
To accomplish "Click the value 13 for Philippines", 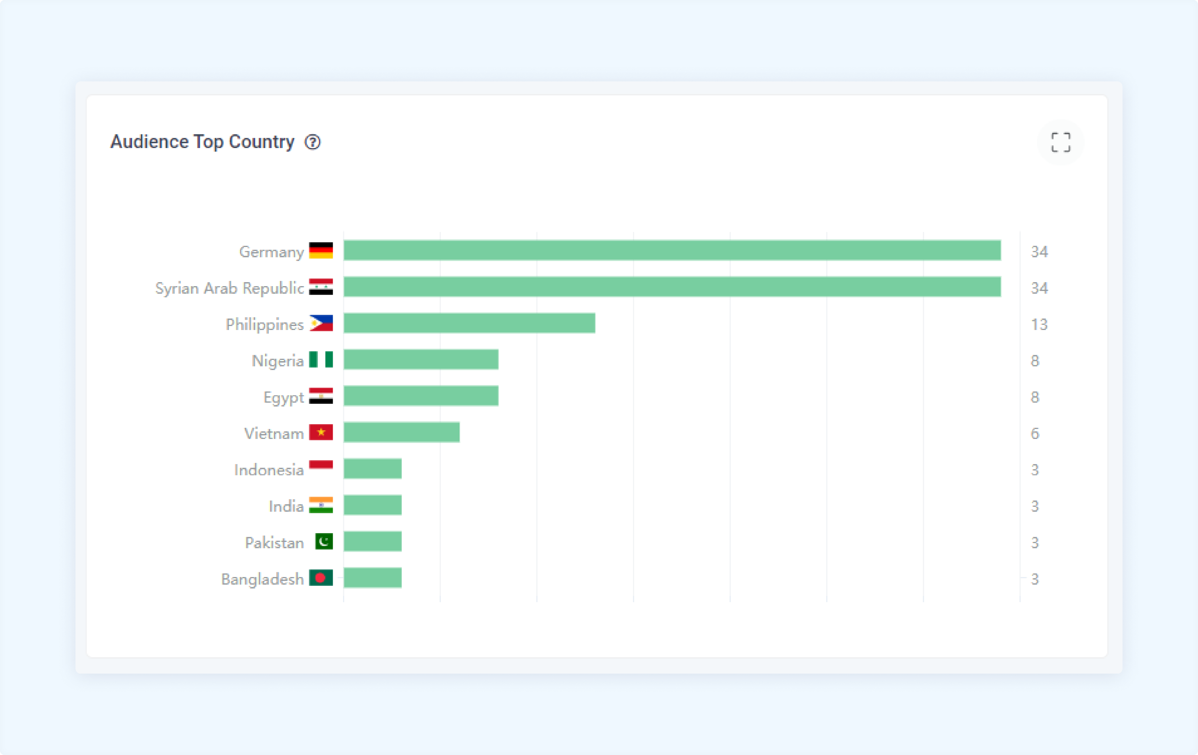I will pyautogui.click(x=1039, y=324).
